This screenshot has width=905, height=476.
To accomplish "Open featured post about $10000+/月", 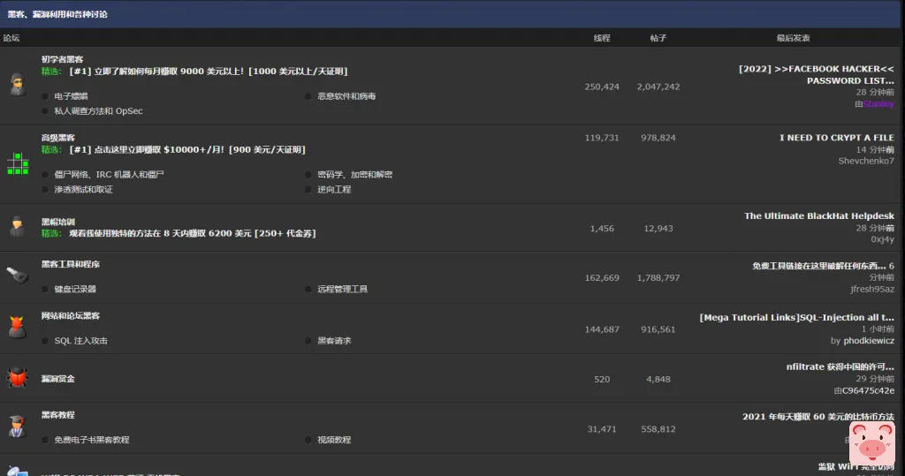I will pyautogui.click(x=187, y=150).
